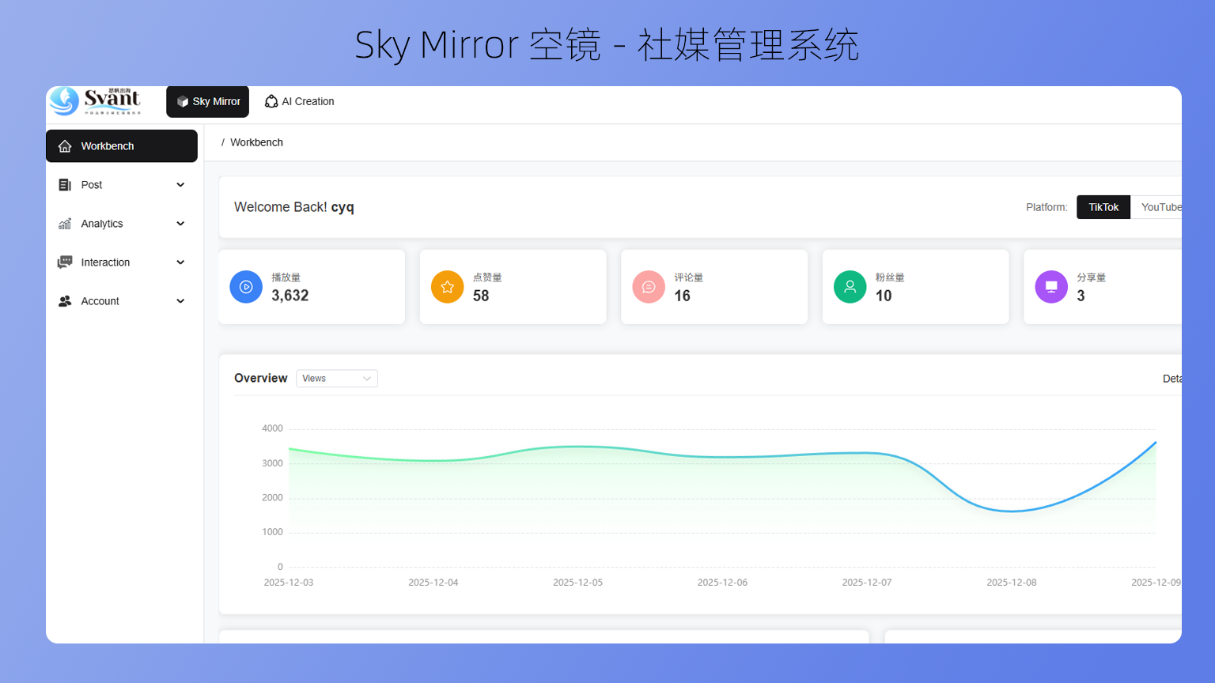The image size is (1215, 683).
Task: Click the Analytics chart icon in sidebar
Action: pyautogui.click(x=65, y=224)
